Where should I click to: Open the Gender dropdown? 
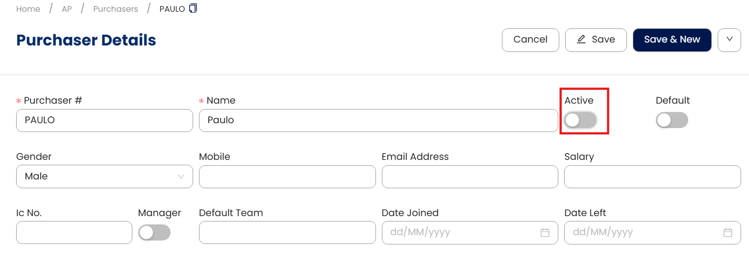(104, 176)
